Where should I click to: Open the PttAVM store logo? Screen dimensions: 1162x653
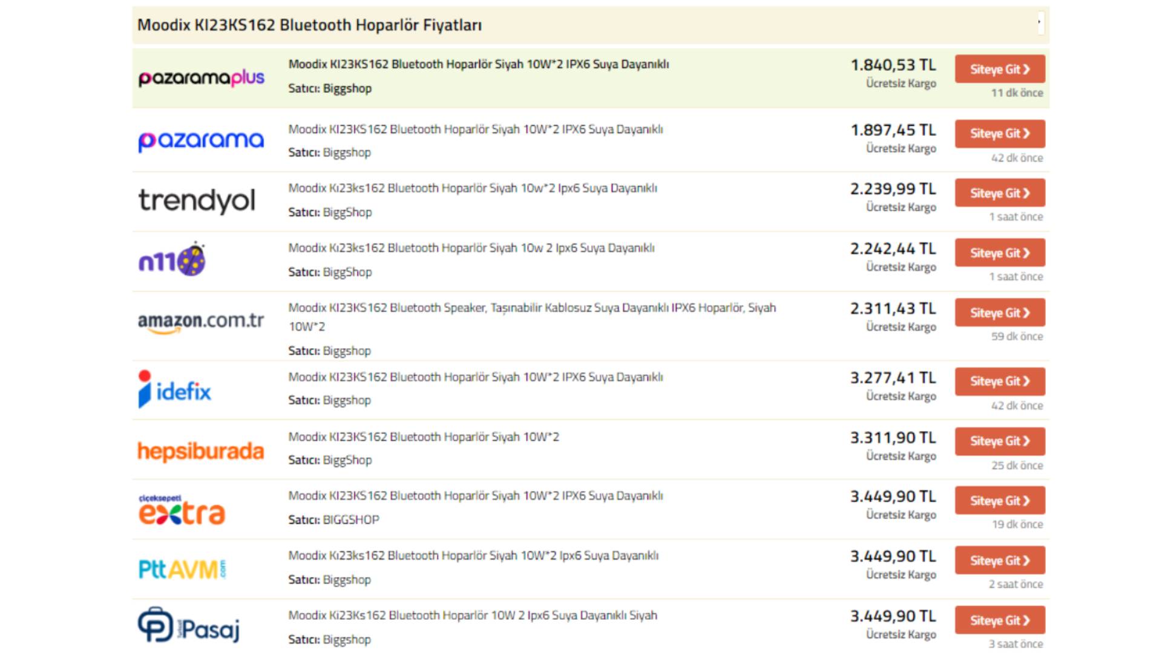[x=182, y=569]
